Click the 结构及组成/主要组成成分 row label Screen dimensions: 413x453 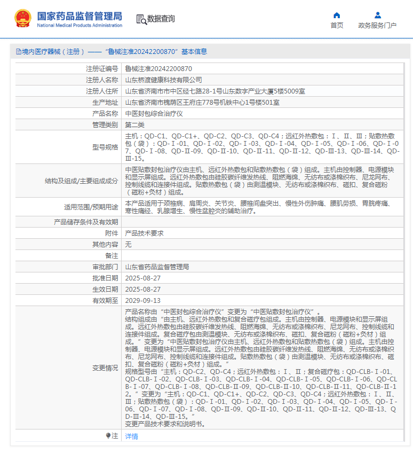(82, 181)
